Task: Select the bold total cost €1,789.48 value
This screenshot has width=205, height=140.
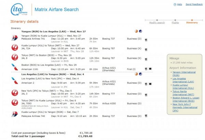Action: [85, 136]
